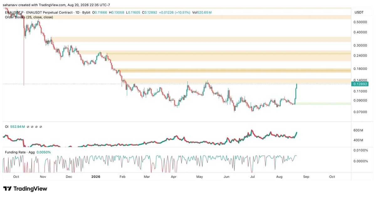
Task: Select the Sep label on time axis
Action: click(306, 177)
